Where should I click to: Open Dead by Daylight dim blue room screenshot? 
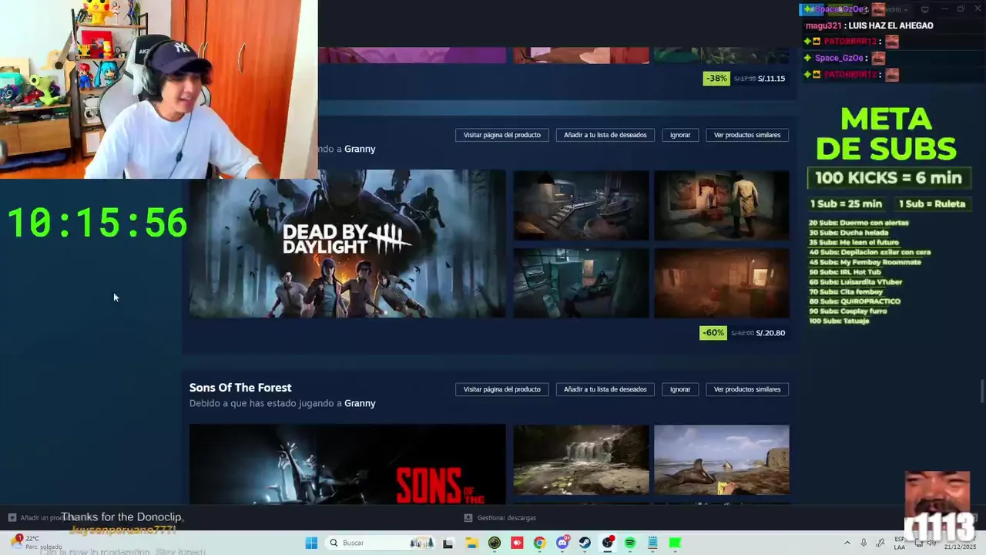581,283
